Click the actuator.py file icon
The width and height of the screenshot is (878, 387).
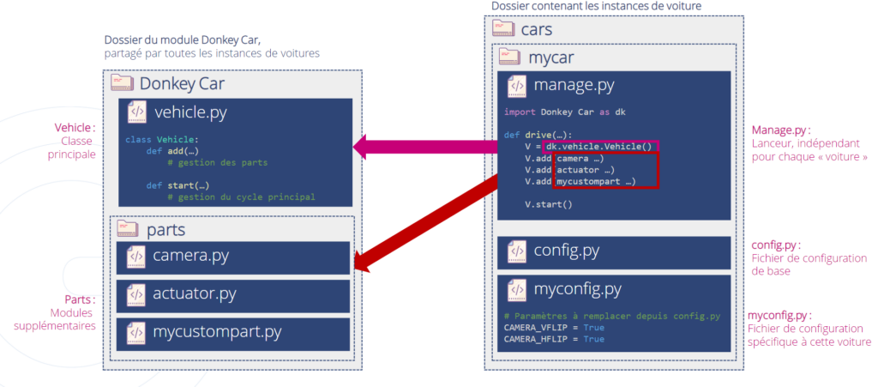point(135,294)
